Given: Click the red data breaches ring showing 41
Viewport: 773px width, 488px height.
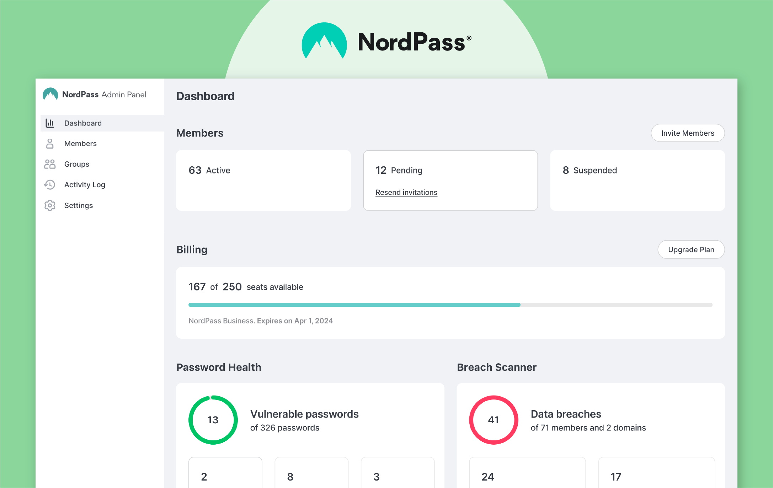Looking at the screenshot, I should (x=494, y=420).
